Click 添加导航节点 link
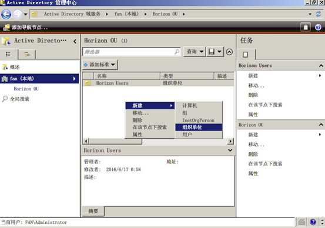325x228 pixels. tap(29, 28)
